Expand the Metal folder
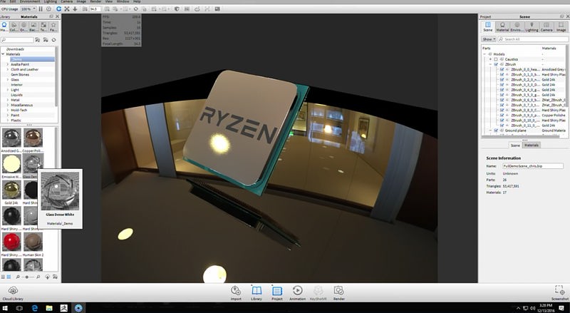Viewport: 570px width, 313px height. (x=8, y=100)
